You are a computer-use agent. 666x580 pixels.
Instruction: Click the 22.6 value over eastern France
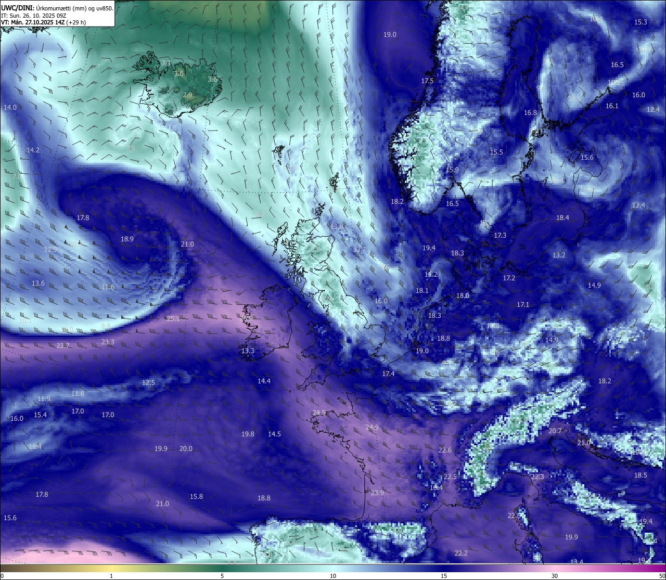[x=445, y=450]
